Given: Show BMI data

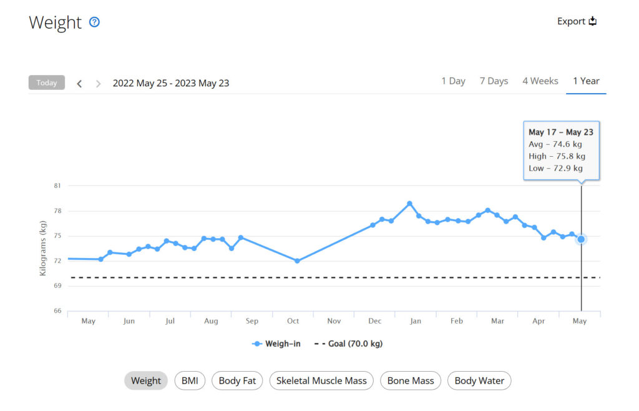Looking at the screenshot, I should (190, 380).
